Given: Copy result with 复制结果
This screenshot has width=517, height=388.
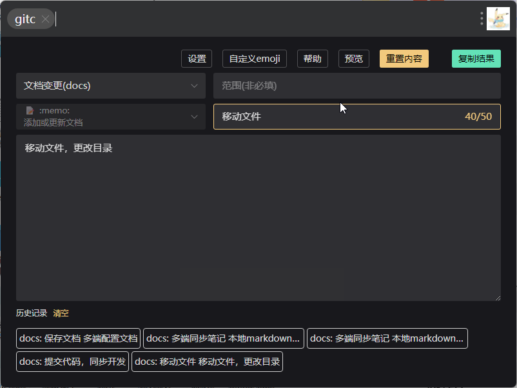Looking at the screenshot, I should click(476, 59).
